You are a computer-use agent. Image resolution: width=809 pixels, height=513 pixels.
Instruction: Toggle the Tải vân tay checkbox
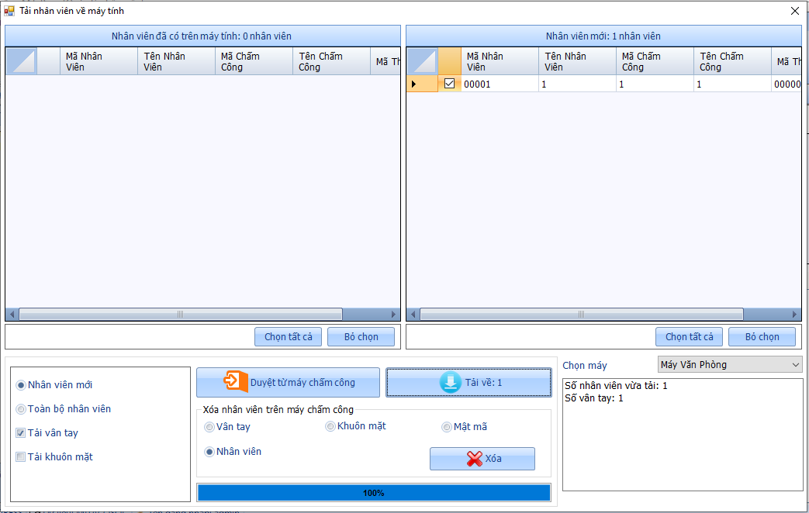point(21,433)
